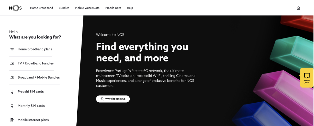Viewport: 314px width, 126px height.
Task: Click the icon beside TV + Broadband bundles
Action: tap(12, 63)
